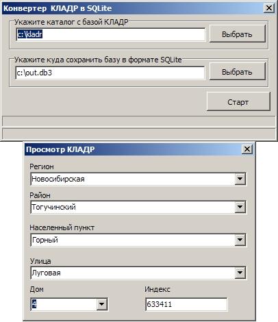Expand the Населенный пункт dropdown arrow
The height and width of the screenshot is (322, 278).
click(x=240, y=240)
